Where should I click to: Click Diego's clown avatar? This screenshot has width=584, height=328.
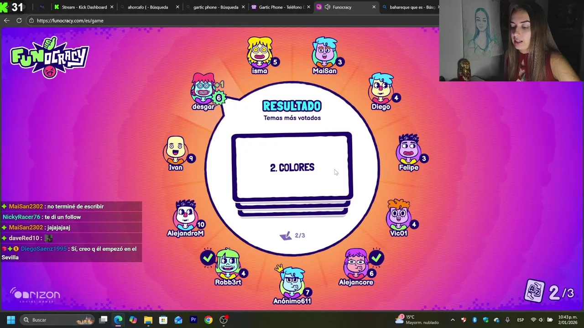pos(381,87)
